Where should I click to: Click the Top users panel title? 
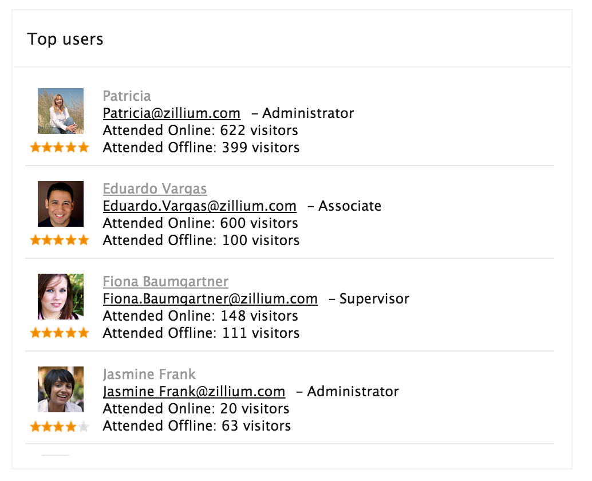[x=65, y=40]
